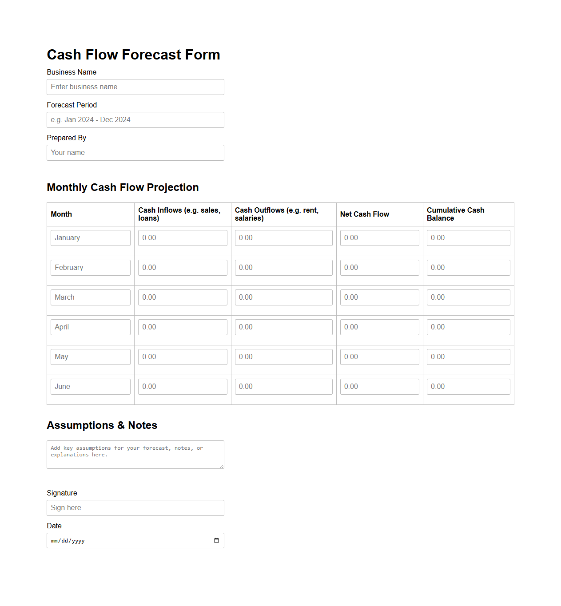Click April's Cash Outflows value box

coord(283,327)
